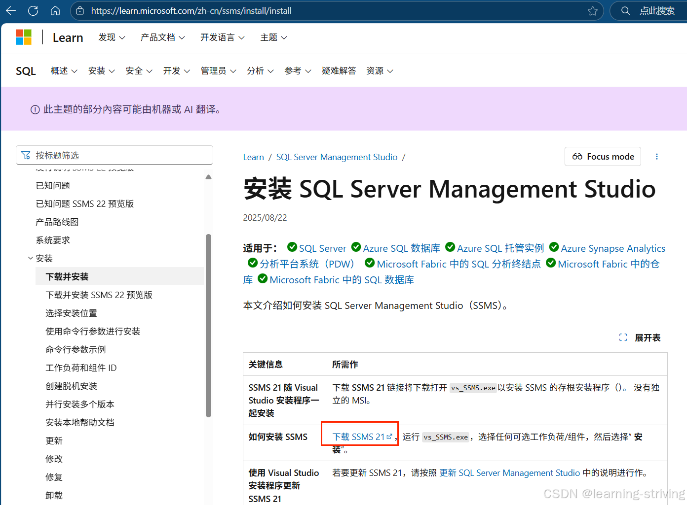Click the sidebar scroll-up arrow
The image size is (687, 505).
[208, 177]
